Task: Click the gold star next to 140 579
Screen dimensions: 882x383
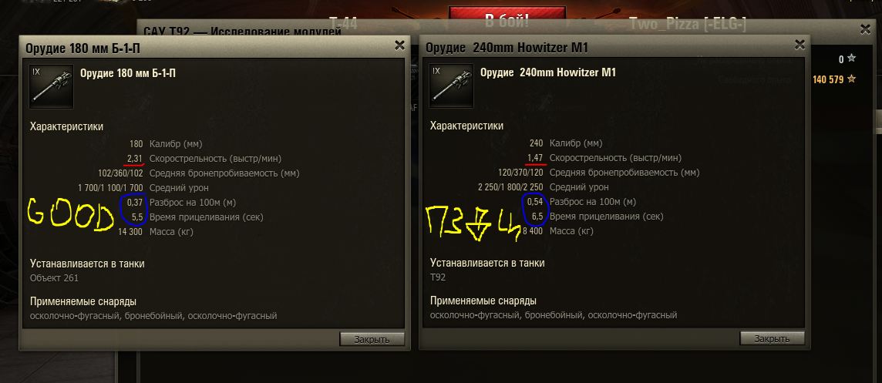Action: pyautogui.click(x=851, y=79)
